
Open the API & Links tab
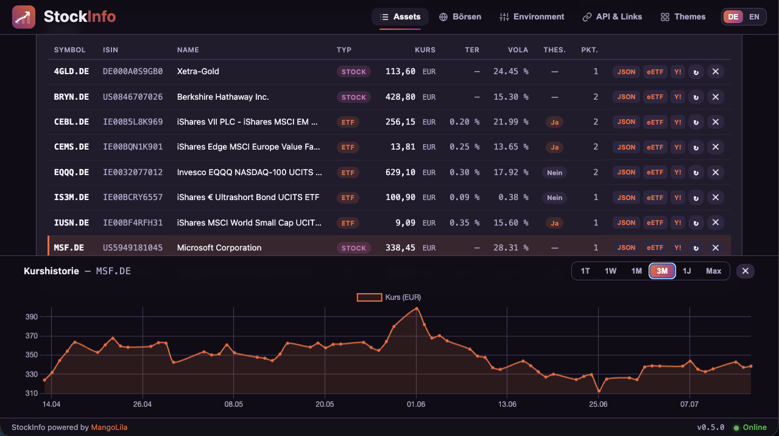pos(612,17)
